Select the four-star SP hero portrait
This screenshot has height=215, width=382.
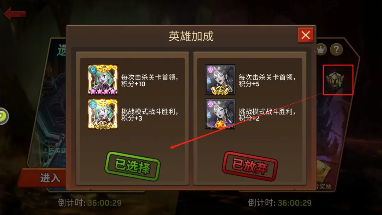pos(103,80)
